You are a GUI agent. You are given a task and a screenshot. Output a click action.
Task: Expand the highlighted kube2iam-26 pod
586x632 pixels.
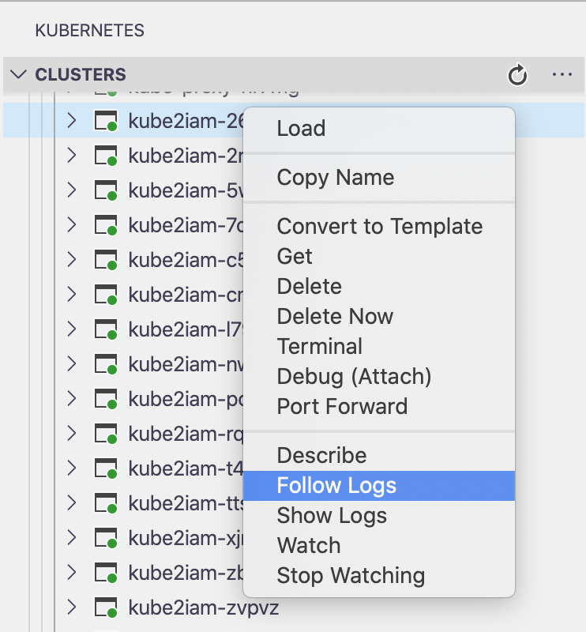point(71,121)
